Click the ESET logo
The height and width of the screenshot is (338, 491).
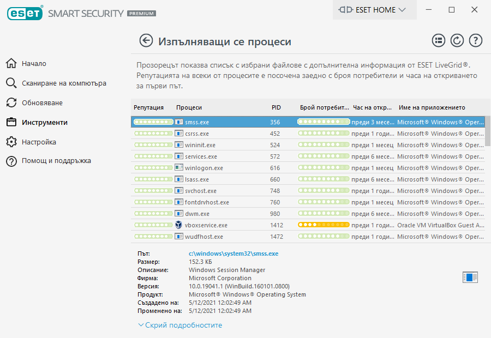[25, 13]
